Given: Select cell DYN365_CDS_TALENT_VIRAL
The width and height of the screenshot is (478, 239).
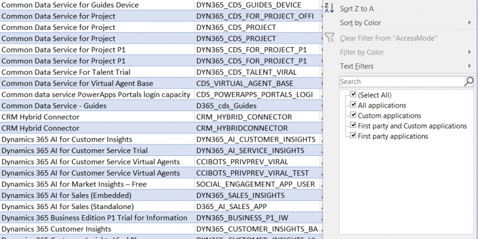Looking at the screenshot, I should 259,72.
